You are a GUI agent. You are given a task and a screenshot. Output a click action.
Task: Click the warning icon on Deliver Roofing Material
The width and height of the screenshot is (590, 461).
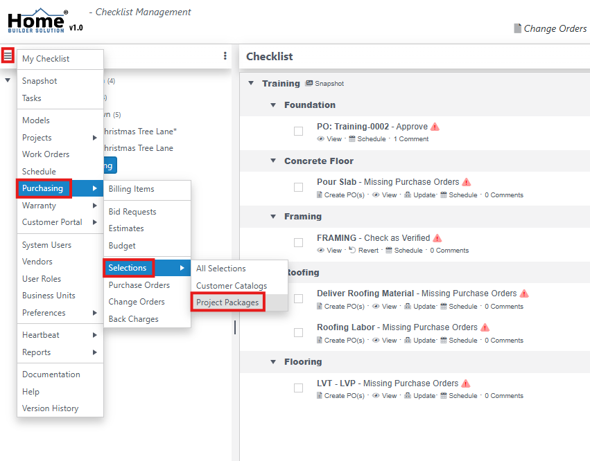coord(524,293)
